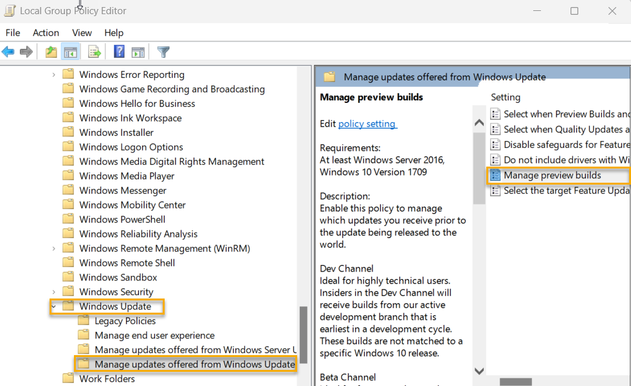The width and height of the screenshot is (631, 386).
Task: Open the Filter Options toolbar icon
Action: click(x=162, y=51)
